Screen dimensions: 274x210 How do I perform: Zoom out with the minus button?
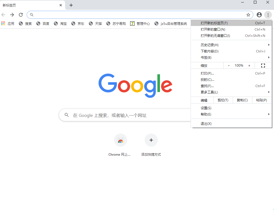click(x=229, y=66)
